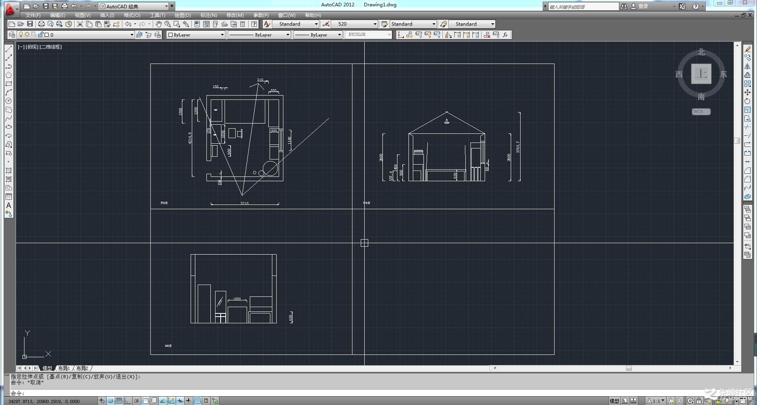Toggle Grid Display in status bar
Screen dimensions: 757x405
point(119,401)
